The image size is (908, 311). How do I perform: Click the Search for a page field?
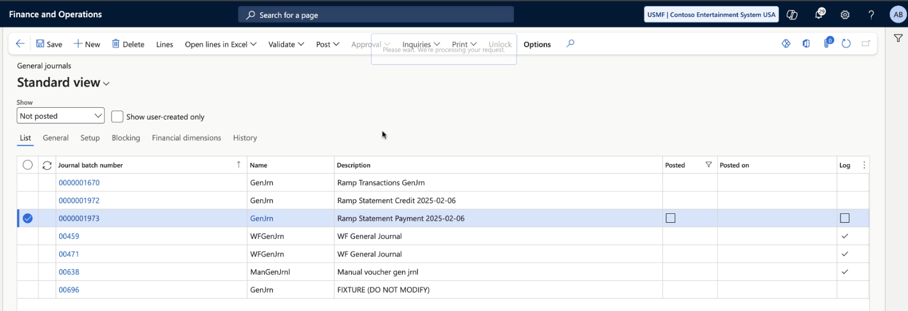[376, 15]
